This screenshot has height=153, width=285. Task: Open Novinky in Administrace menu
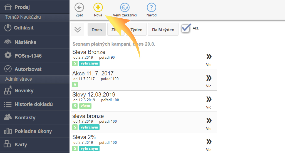point(24,91)
